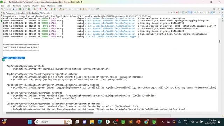The height and width of the screenshot is (126, 224).
Task: Click the highlighted 'Positive matches:' text
Action: pyautogui.click(x=14, y=58)
